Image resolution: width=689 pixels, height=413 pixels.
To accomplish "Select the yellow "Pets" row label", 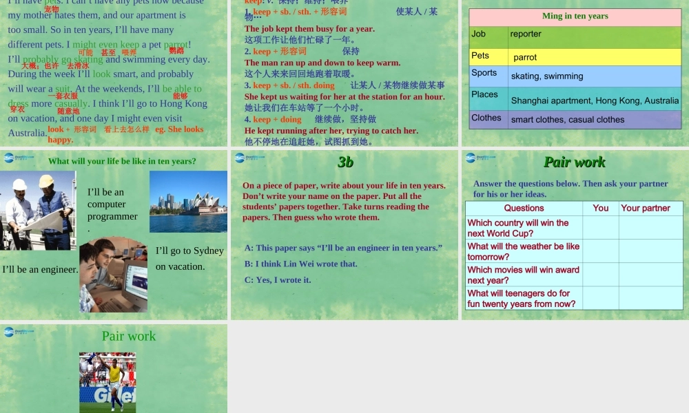I will [488, 56].
